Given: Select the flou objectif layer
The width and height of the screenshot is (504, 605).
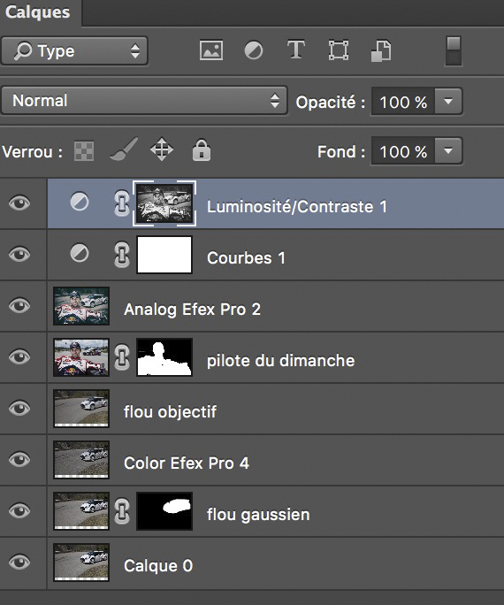Looking at the screenshot, I should [x=276, y=409].
